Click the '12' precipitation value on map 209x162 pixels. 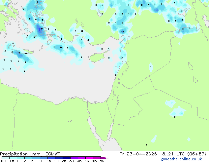tap(122, 31)
